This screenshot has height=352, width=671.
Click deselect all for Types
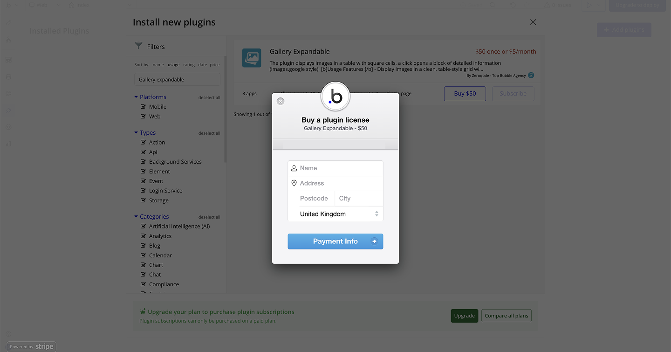pyautogui.click(x=209, y=133)
